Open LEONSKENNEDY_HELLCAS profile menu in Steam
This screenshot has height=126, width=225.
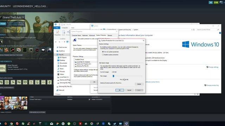(30, 6)
